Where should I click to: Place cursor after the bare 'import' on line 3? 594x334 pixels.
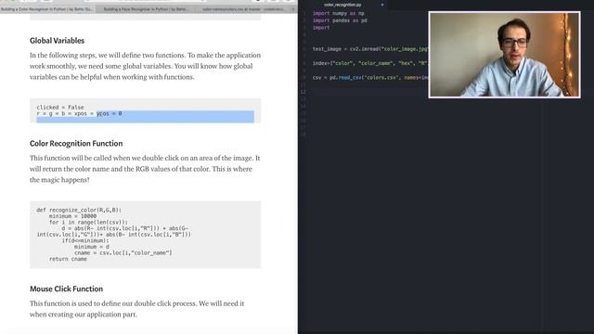pos(330,28)
